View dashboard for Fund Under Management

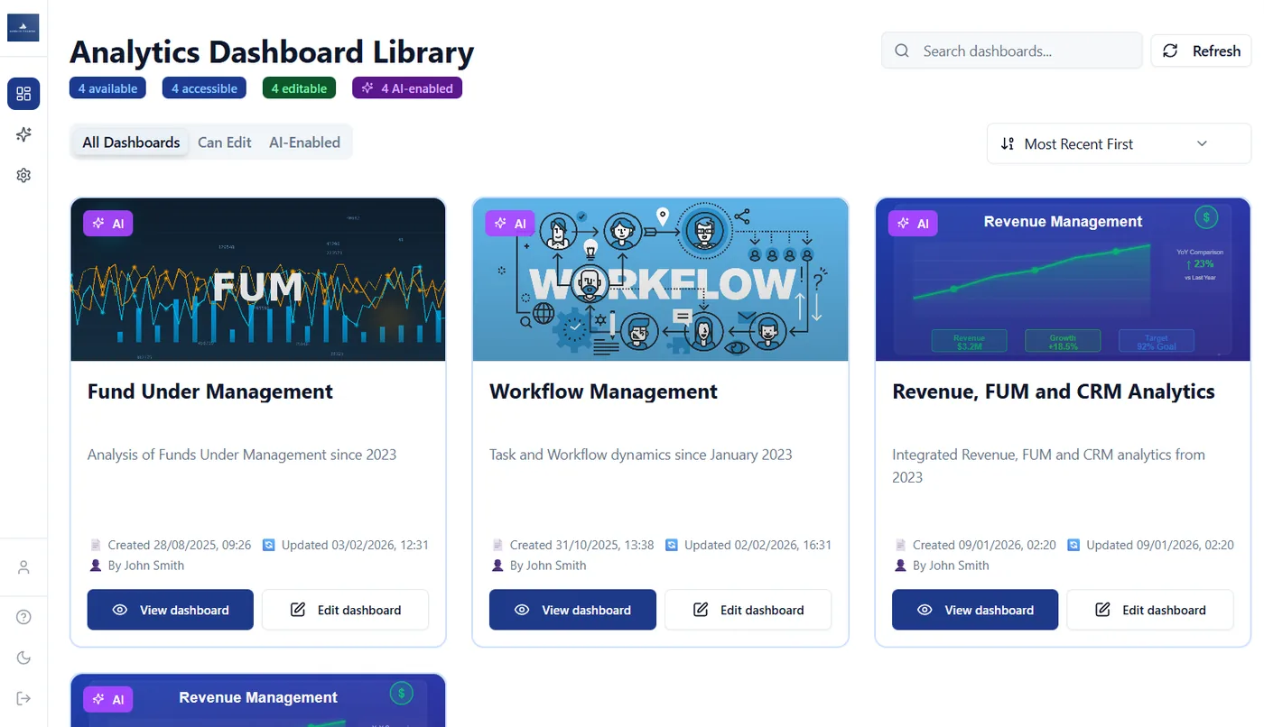[171, 610]
